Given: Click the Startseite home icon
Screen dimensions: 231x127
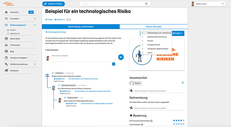Looking at the screenshot, I should [6, 12].
